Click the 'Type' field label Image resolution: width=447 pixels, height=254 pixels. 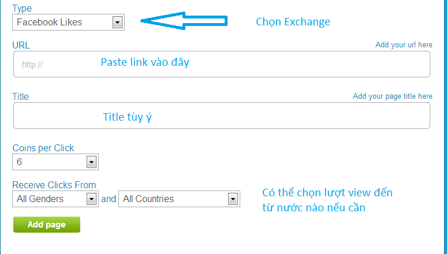click(x=22, y=9)
